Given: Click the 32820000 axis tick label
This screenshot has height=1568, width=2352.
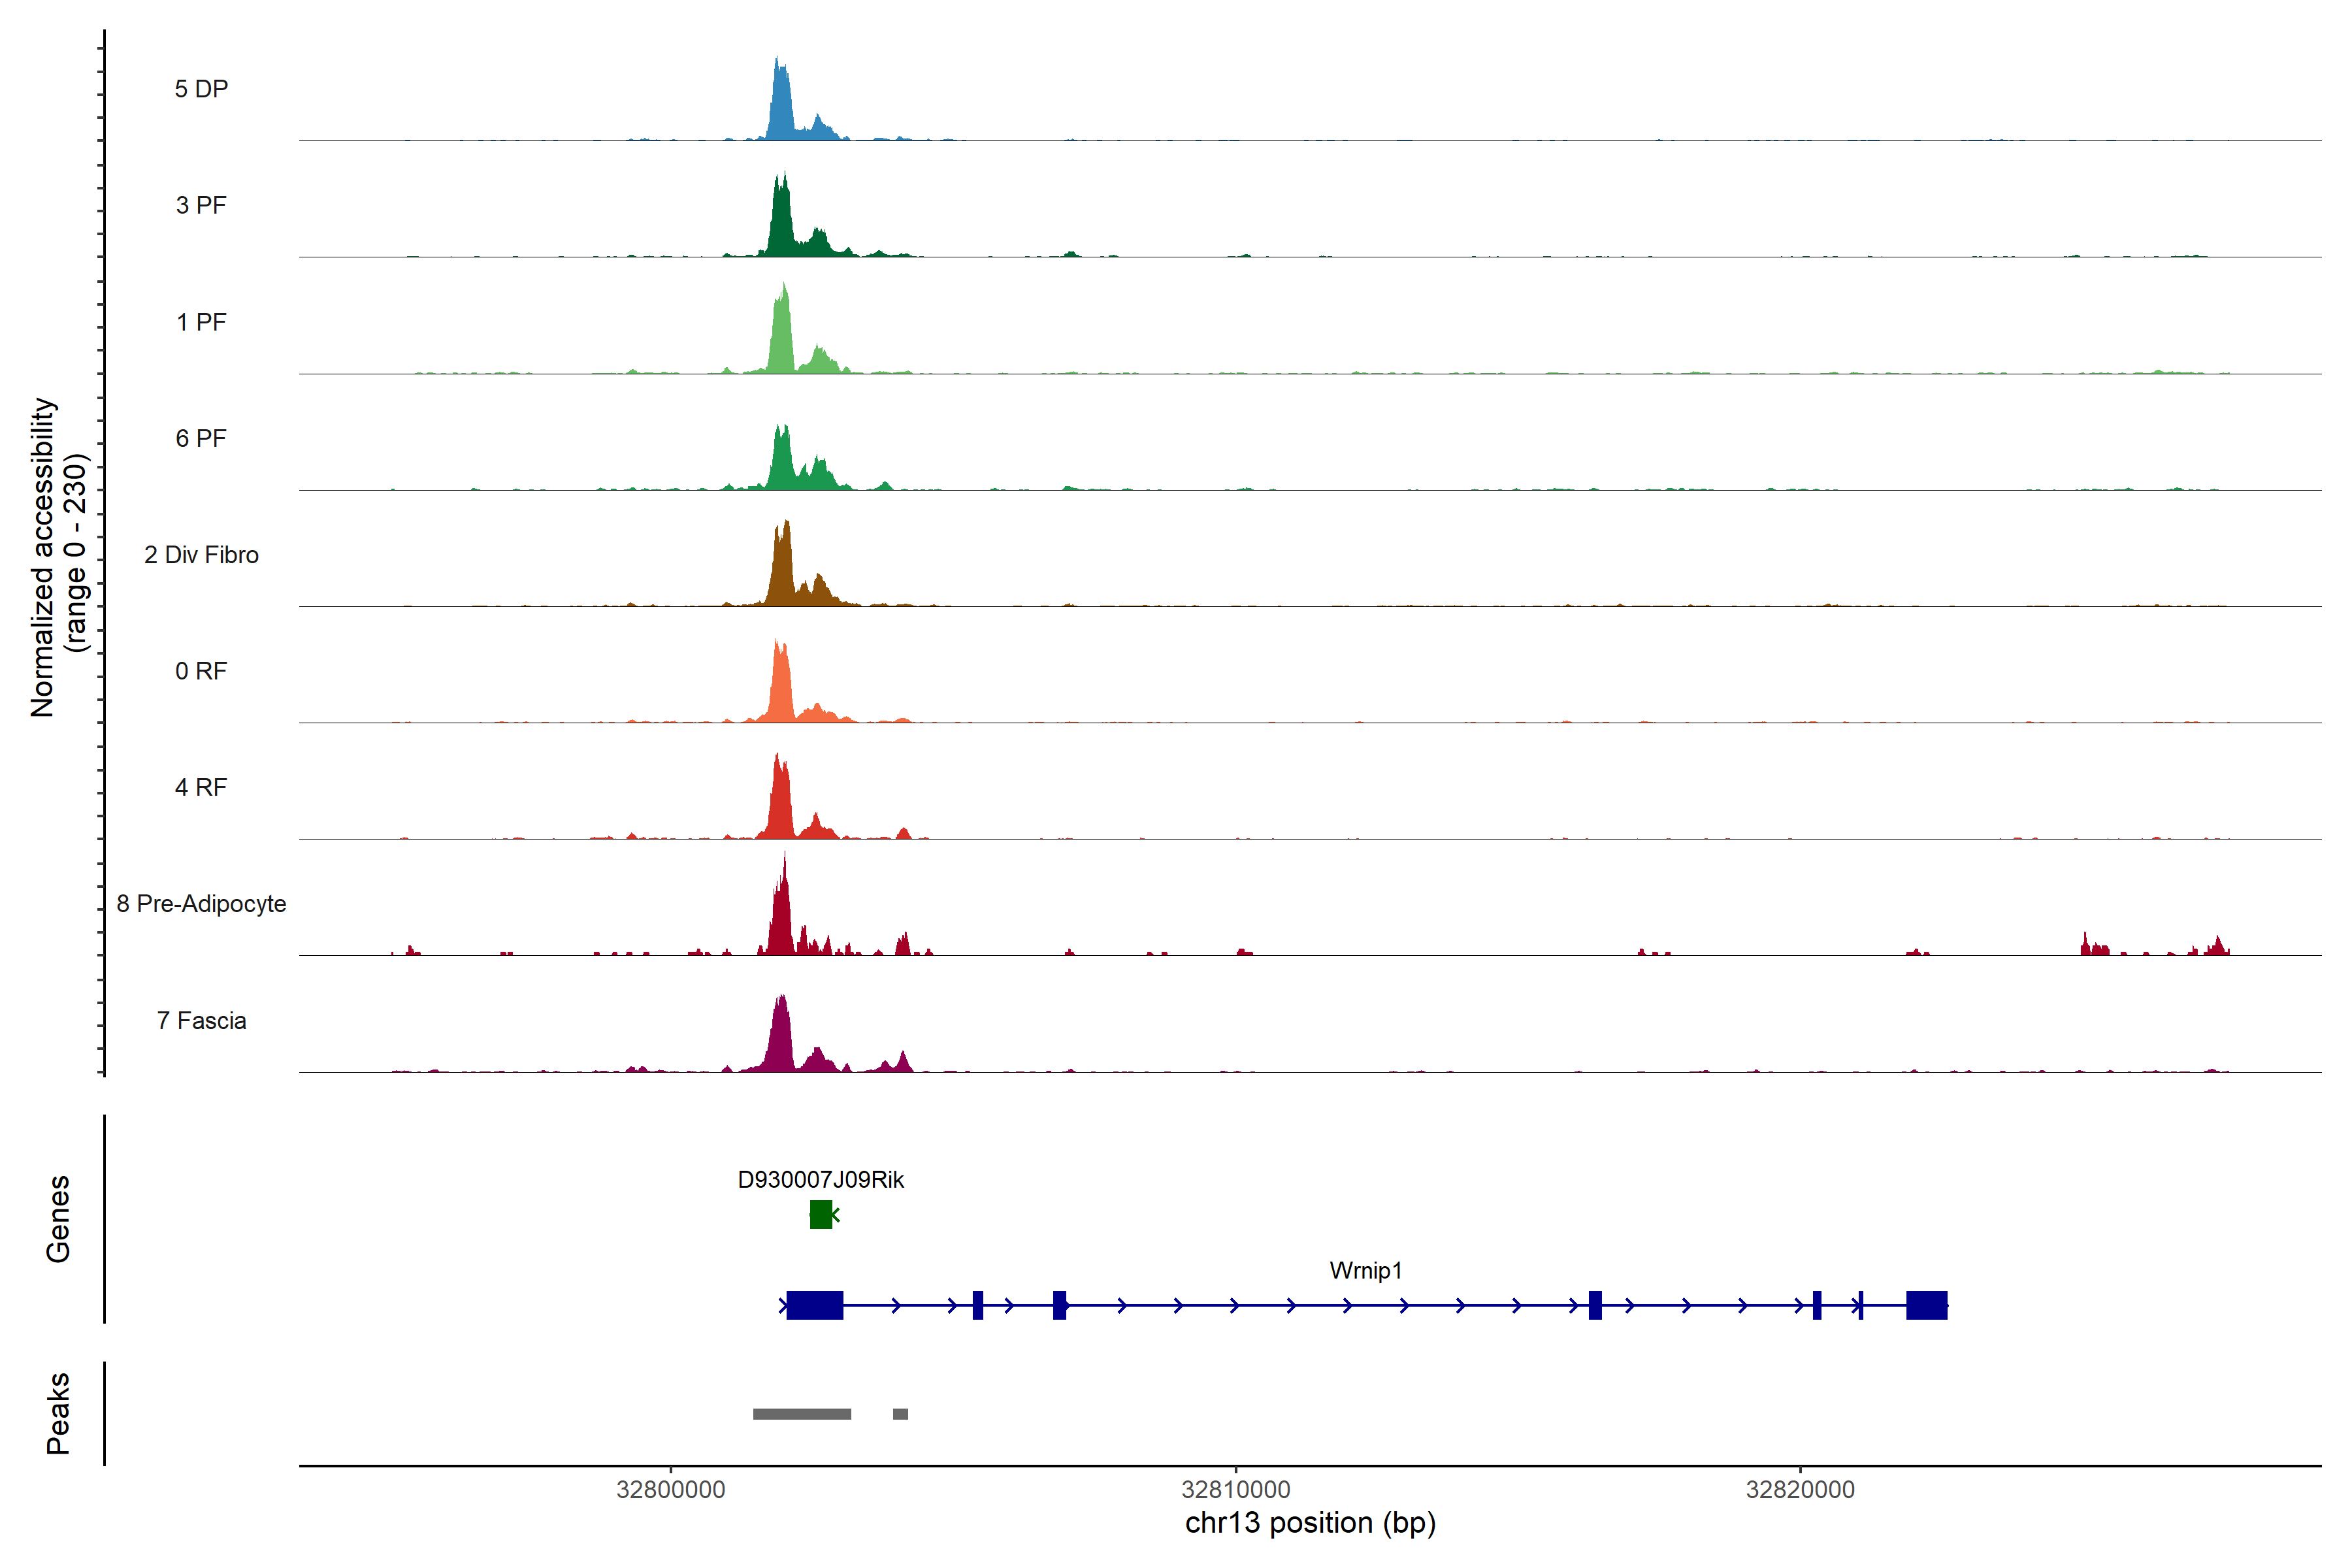Looking at the screenshot, I should pyautogui.click(x=1800, y=1490).
